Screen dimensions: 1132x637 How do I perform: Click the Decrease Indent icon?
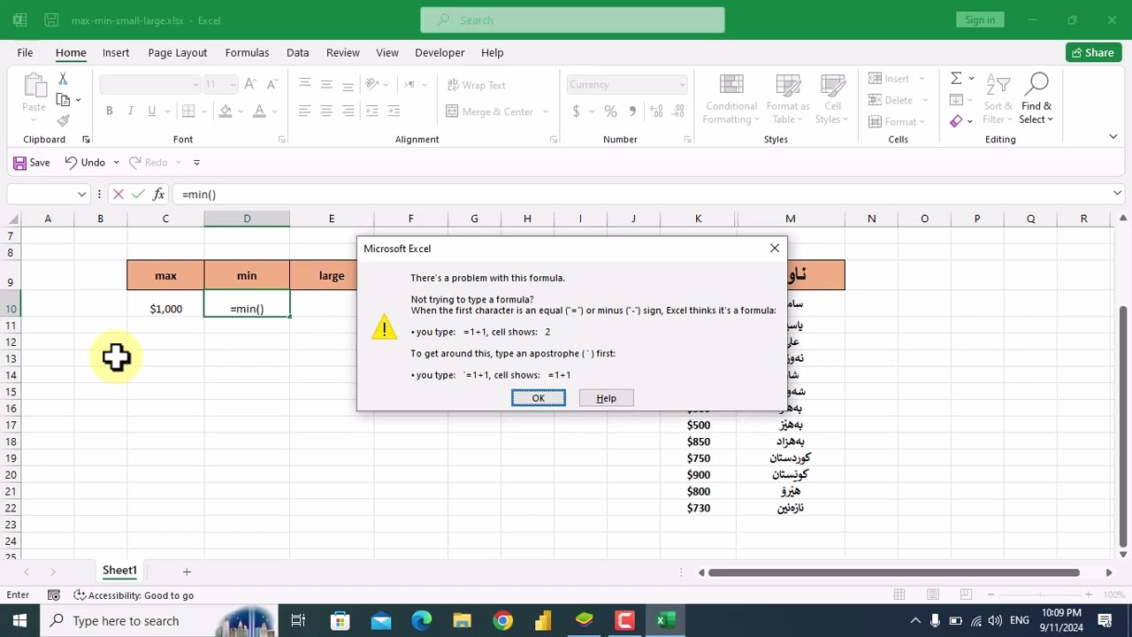tap(372, 111)
